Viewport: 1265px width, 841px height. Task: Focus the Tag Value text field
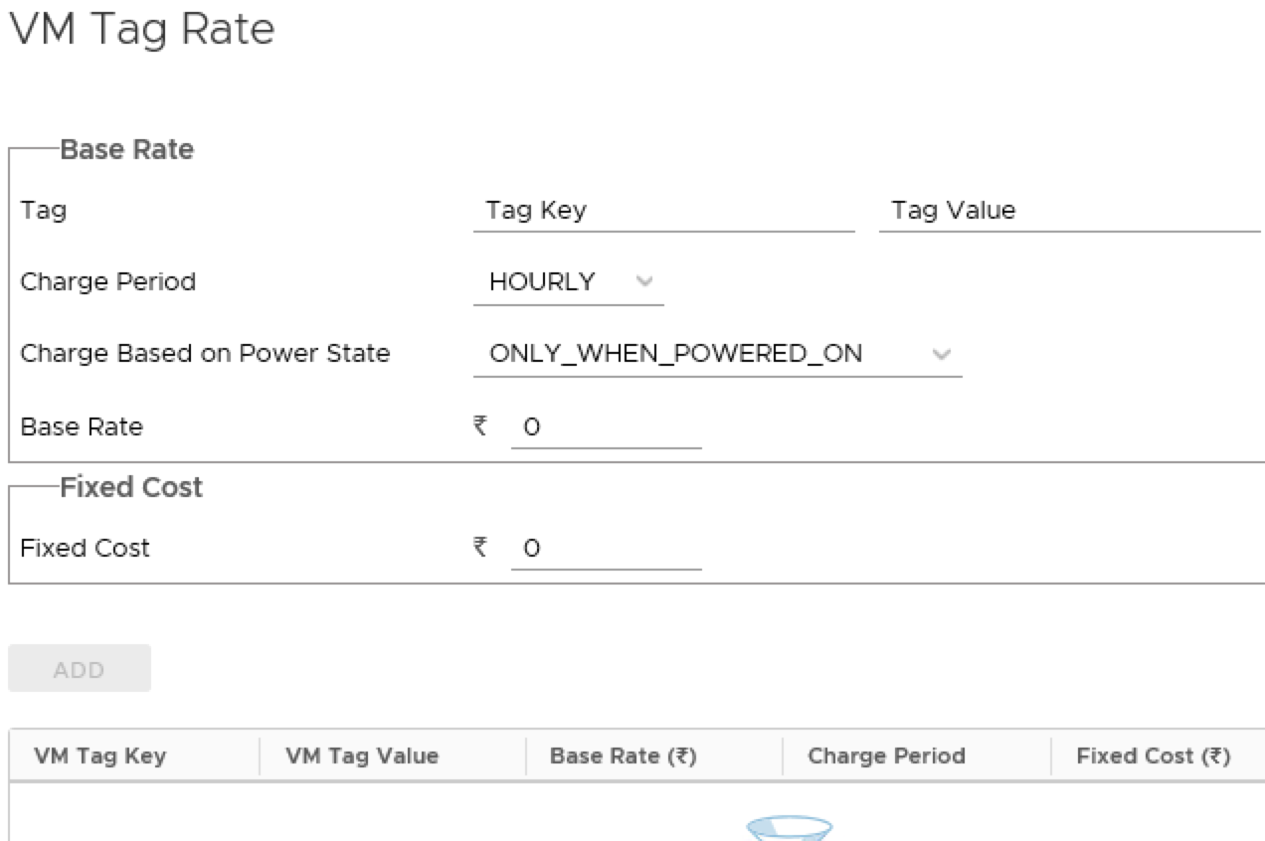1069,211
